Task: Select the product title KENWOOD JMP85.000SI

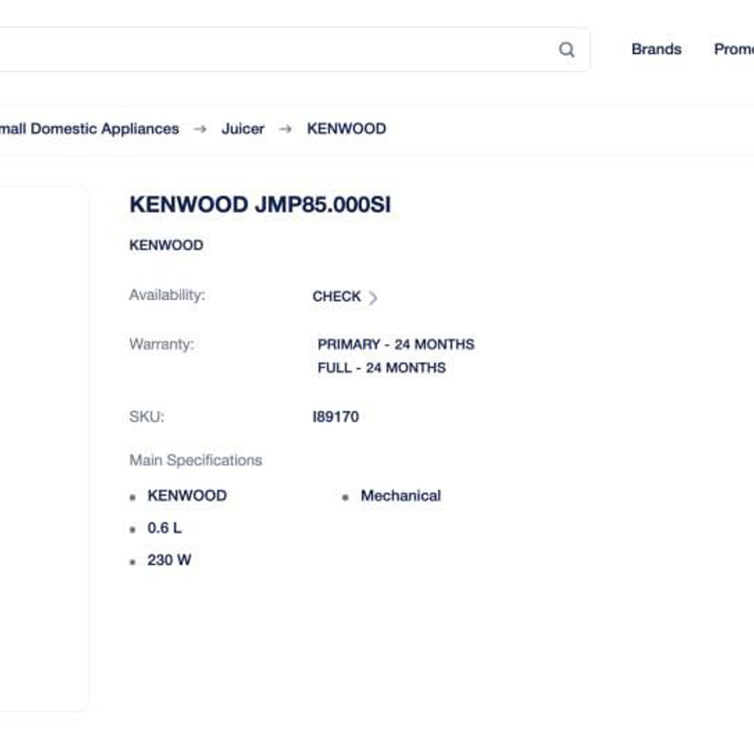Action: [x=260, y=205]
